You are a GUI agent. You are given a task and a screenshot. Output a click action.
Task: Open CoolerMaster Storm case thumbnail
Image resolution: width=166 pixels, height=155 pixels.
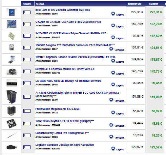click(x=11, y=97)
